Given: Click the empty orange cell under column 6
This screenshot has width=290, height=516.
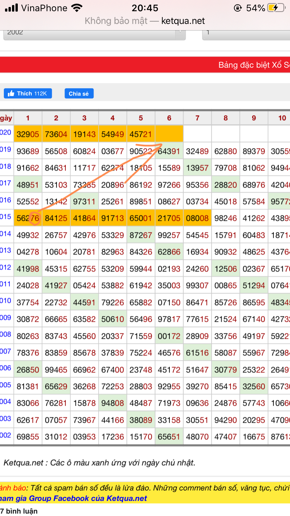Looking at the screenshot, I should point(169,134).
